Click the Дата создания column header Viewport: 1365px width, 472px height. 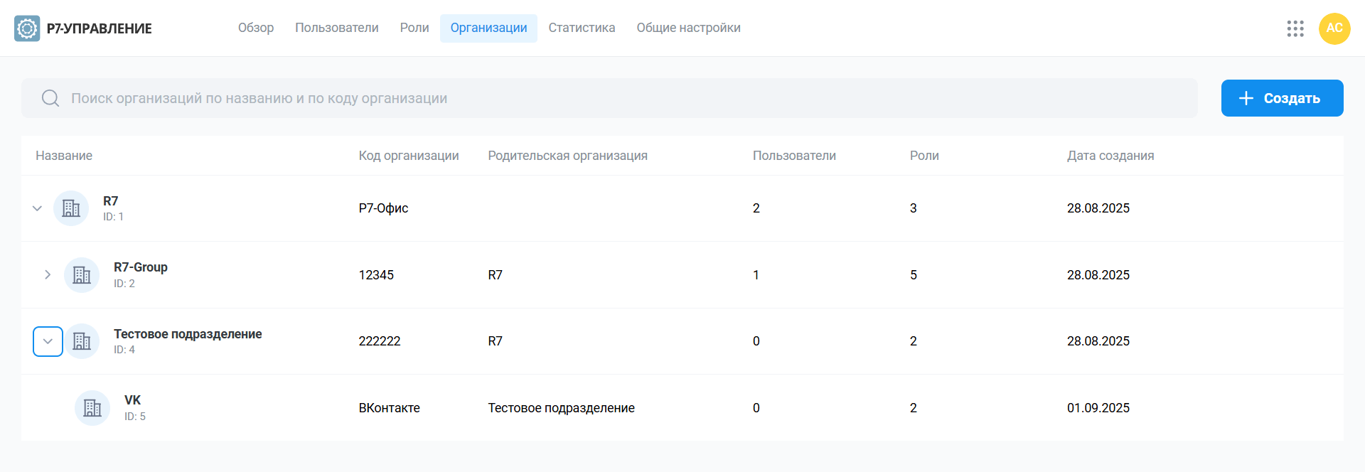click(x=1110, y=156)
